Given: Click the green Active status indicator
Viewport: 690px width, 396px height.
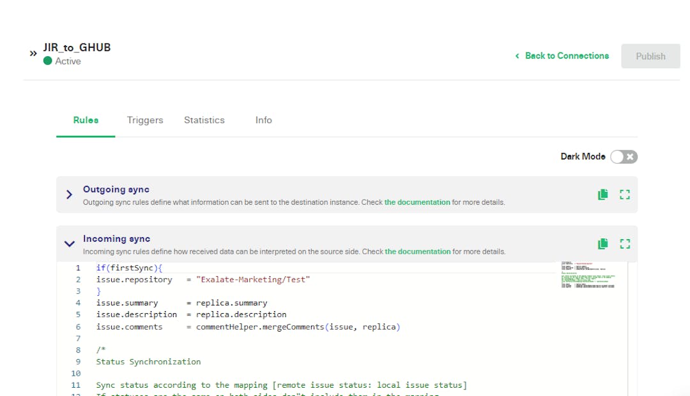Looking at the screenshot, I should point(47,61).
